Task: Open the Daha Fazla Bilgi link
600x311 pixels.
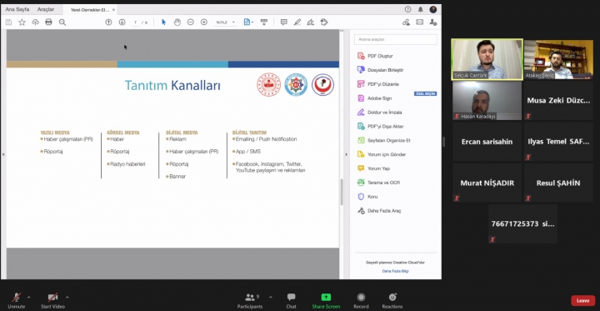Action: pyautogui.click(x=395, y=271)
